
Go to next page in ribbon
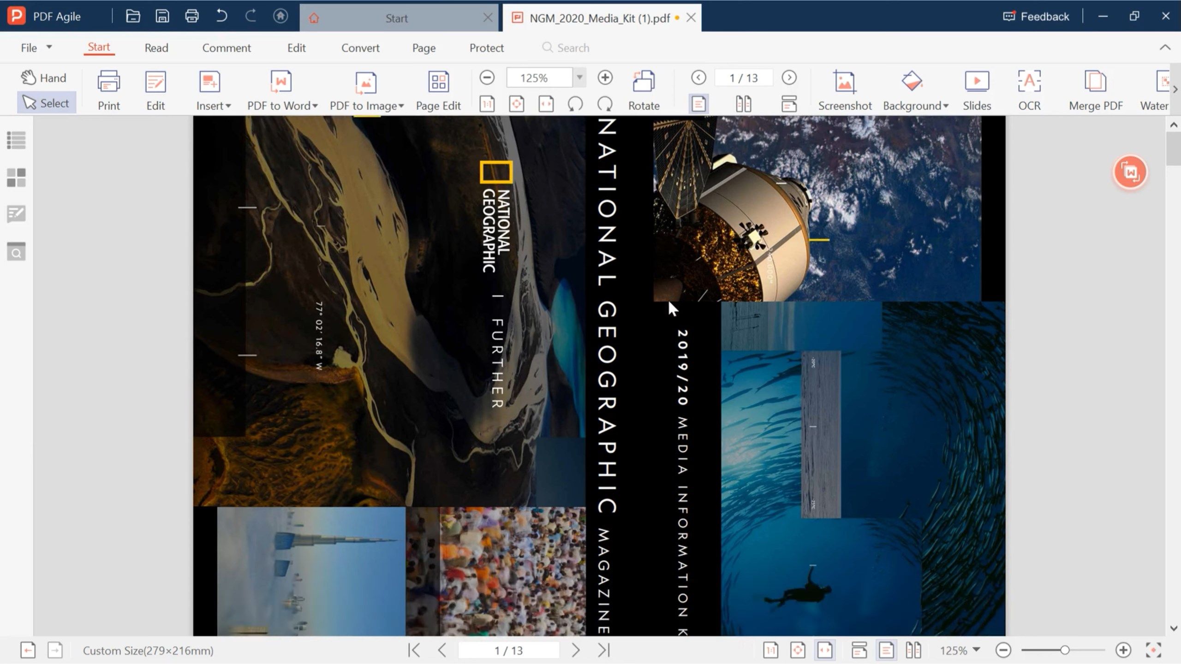(x=789, y=77)
